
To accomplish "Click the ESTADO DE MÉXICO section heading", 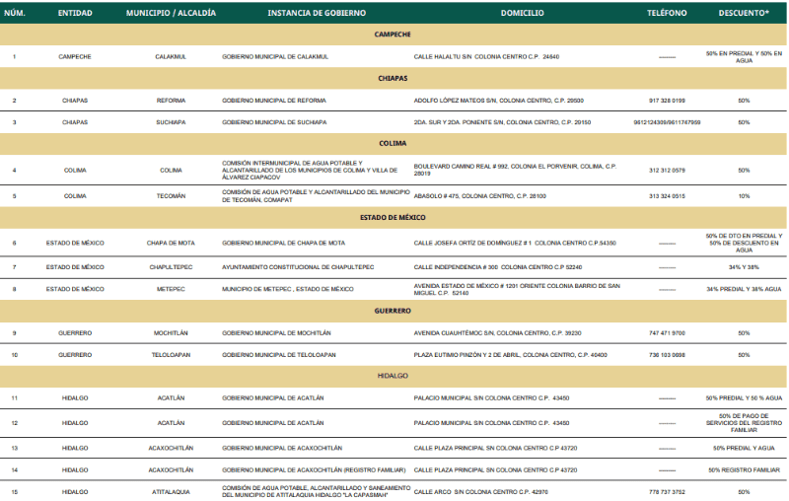I will tap(393, 218).
